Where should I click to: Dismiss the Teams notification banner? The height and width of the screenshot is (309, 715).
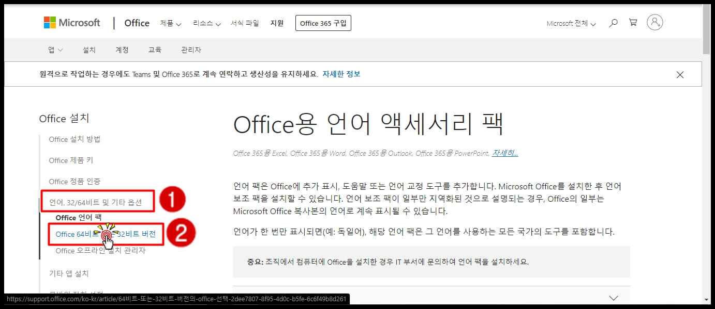pos(680,75)
